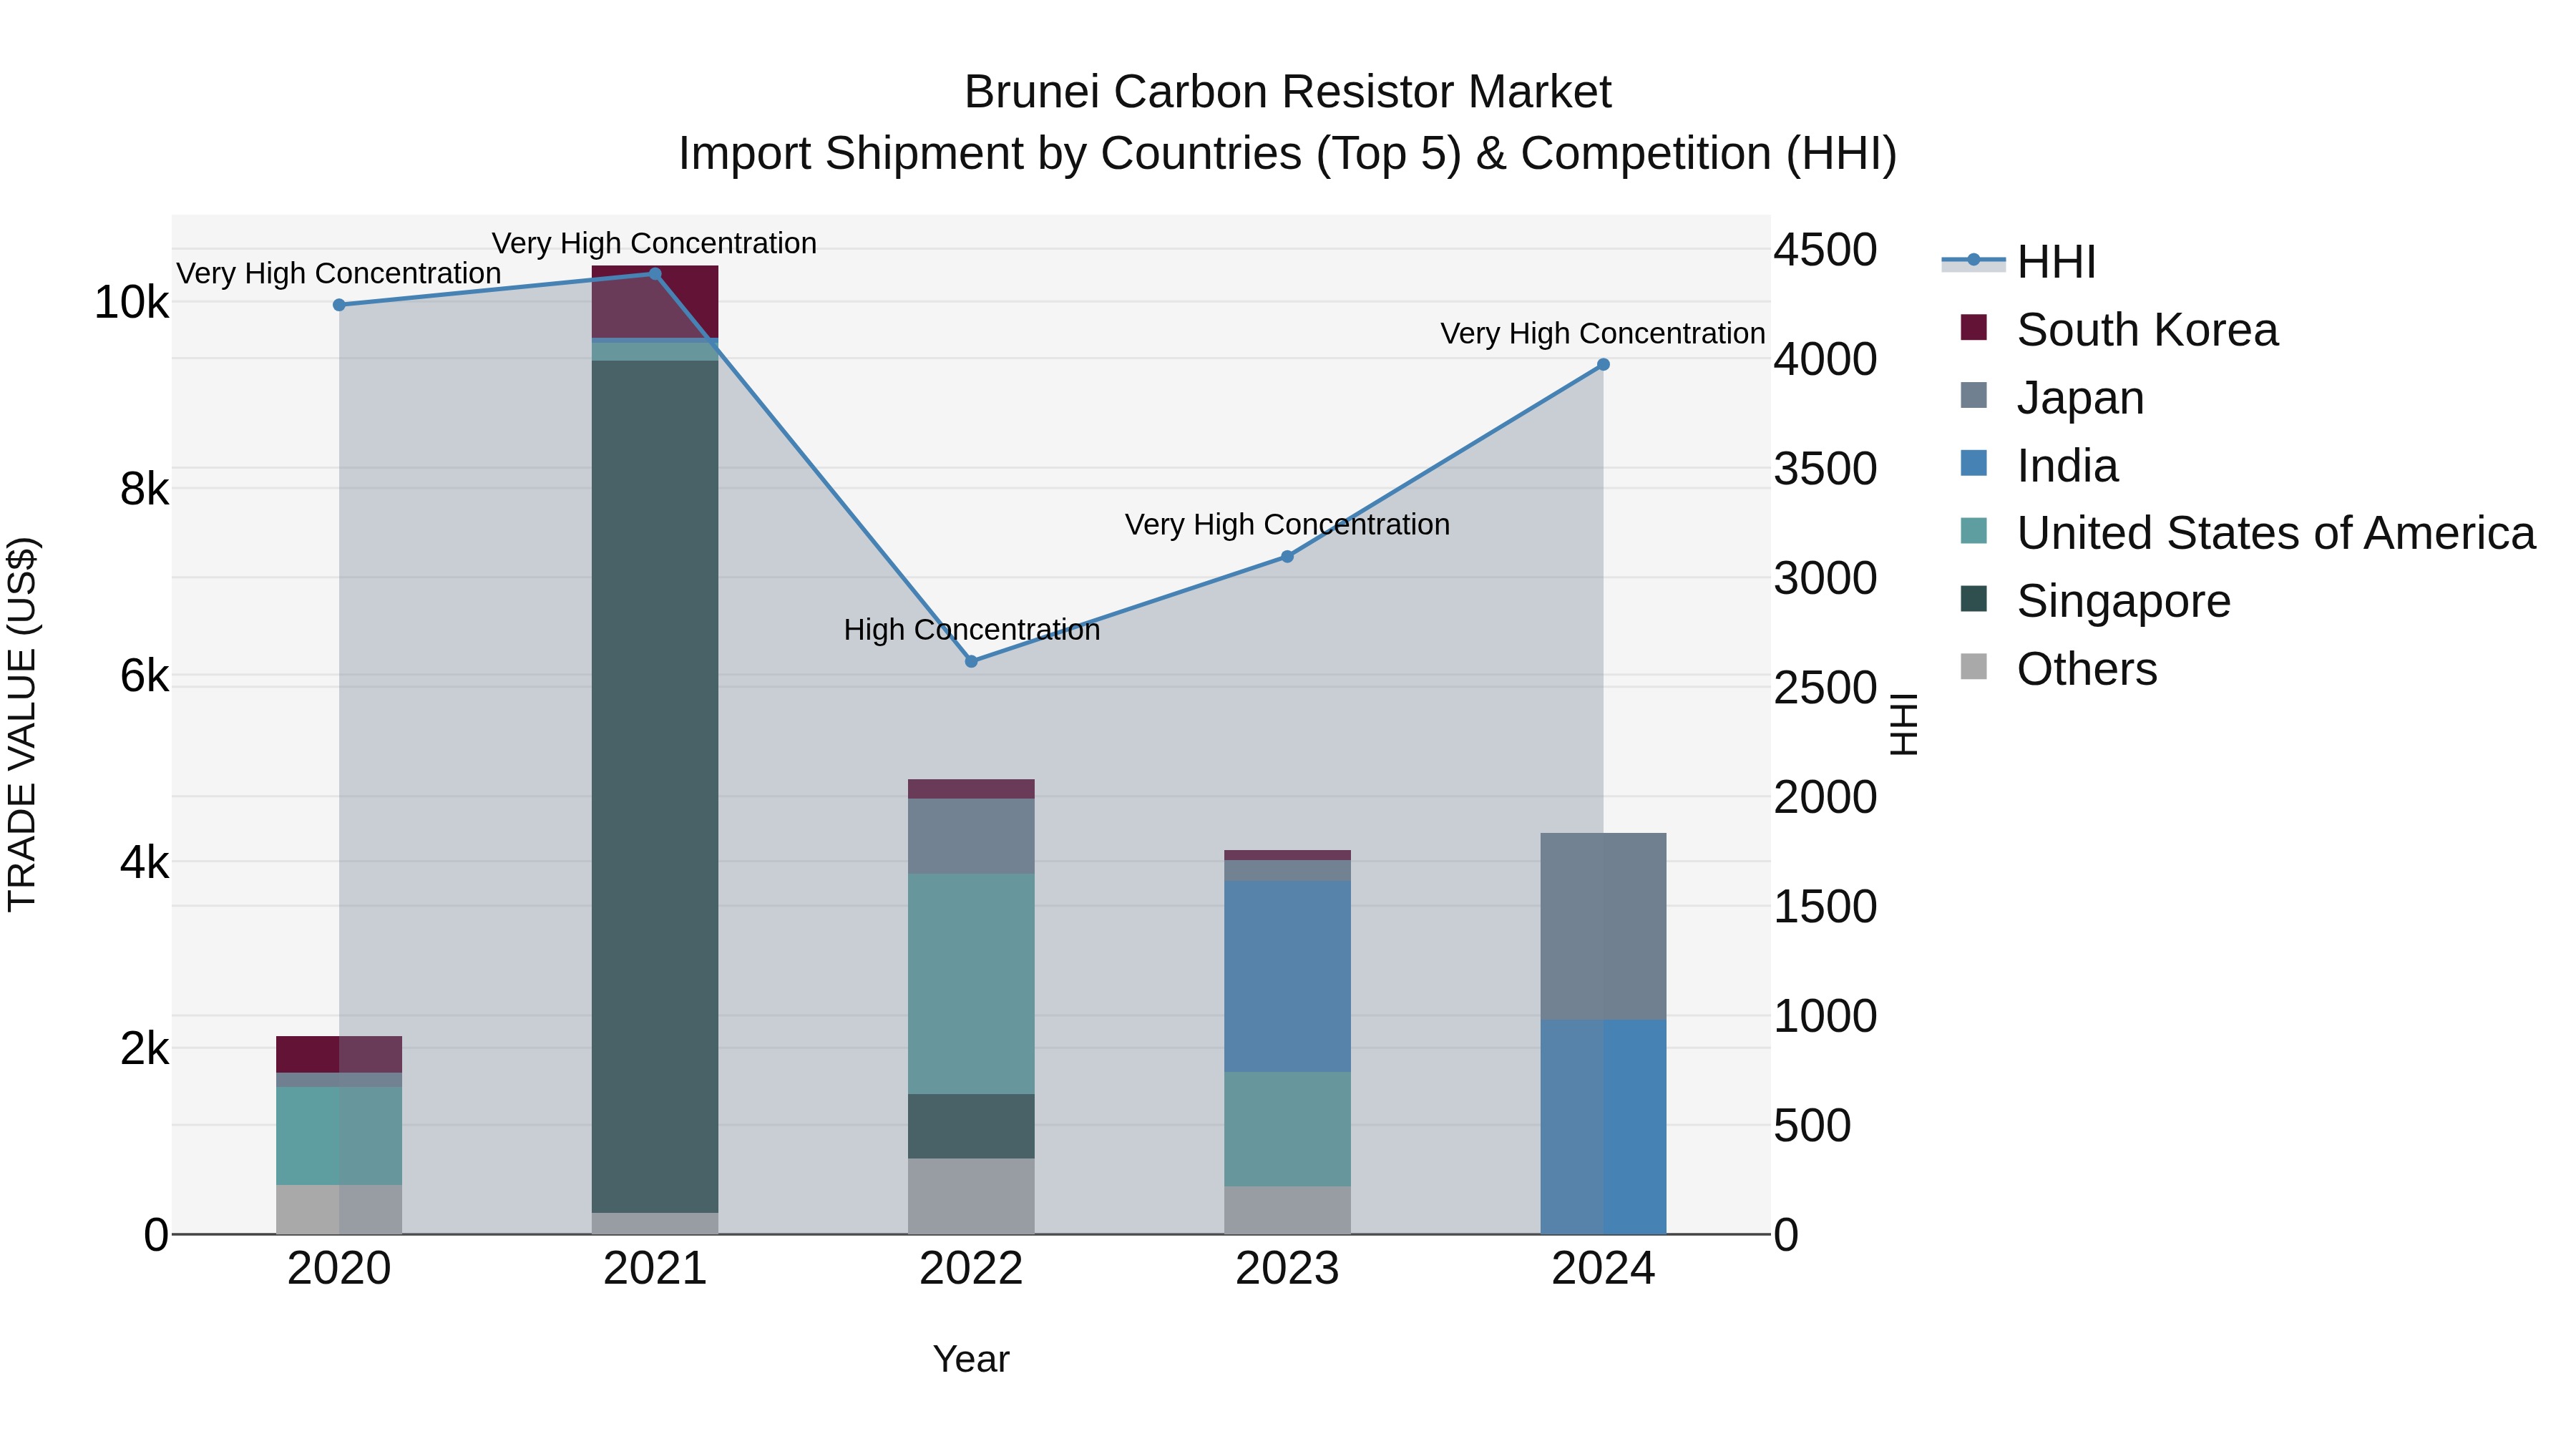Viewport: 2576px width, 1449px height.
Task: Click the India segment of 2024 bar
Action: (x=1603, y=1127)
